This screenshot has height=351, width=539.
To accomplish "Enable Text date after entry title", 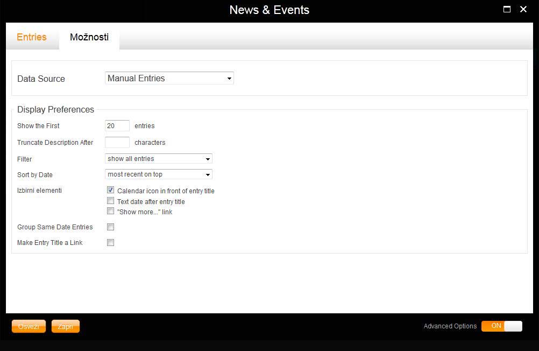I will point(110,201).
